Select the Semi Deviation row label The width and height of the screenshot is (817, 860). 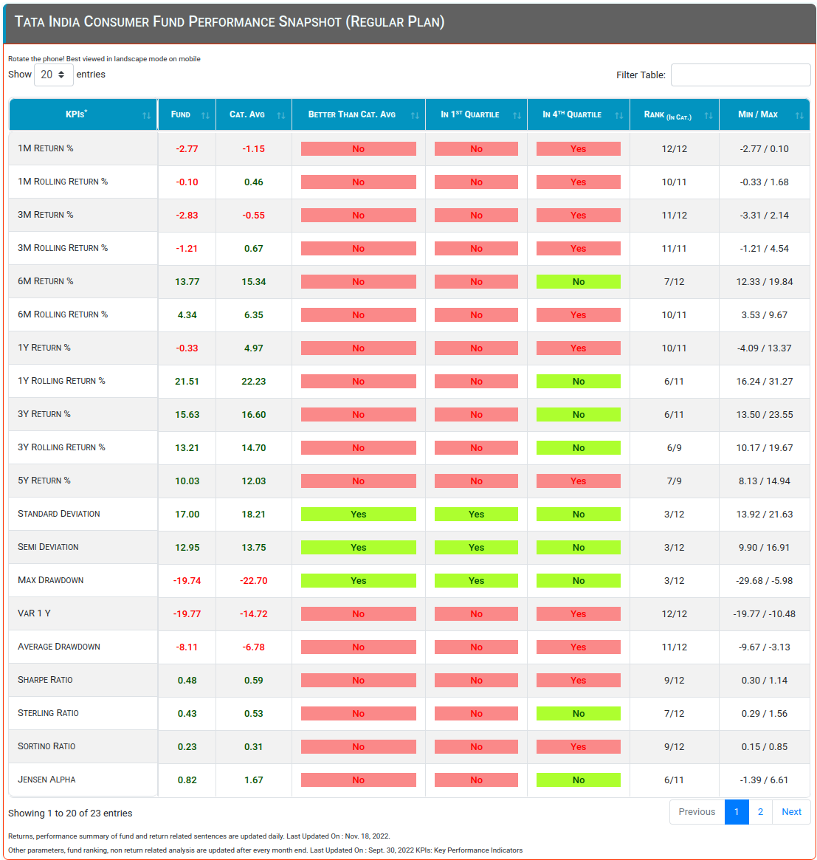pyautogui.click(x=48, y=547)
